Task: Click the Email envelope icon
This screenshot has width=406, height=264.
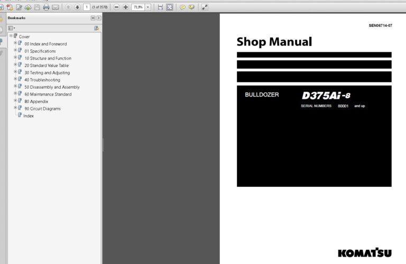Action: click(56, 7)
